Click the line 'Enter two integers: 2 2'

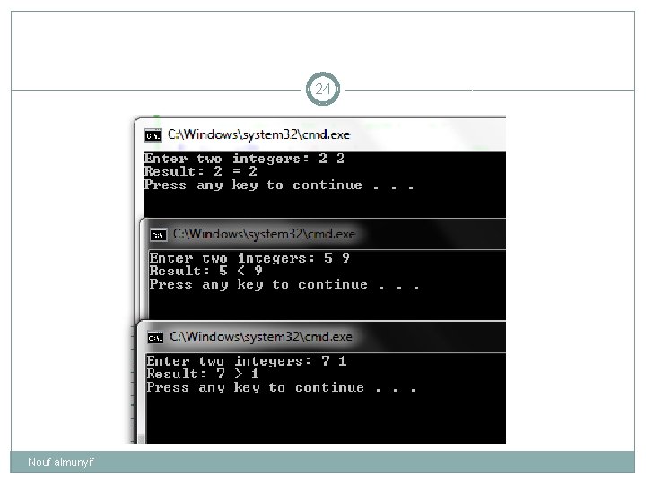(244, 159)
